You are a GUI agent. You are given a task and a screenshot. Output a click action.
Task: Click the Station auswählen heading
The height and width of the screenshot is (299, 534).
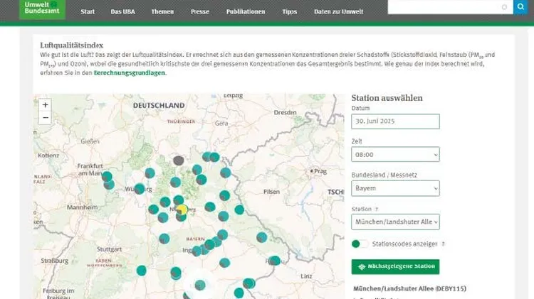387,98
